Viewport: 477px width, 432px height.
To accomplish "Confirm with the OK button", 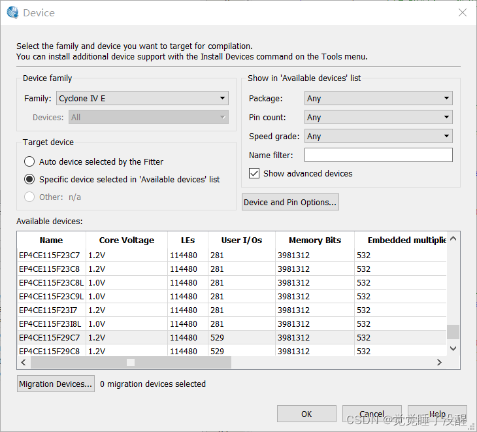I will [x=306, y=414].
